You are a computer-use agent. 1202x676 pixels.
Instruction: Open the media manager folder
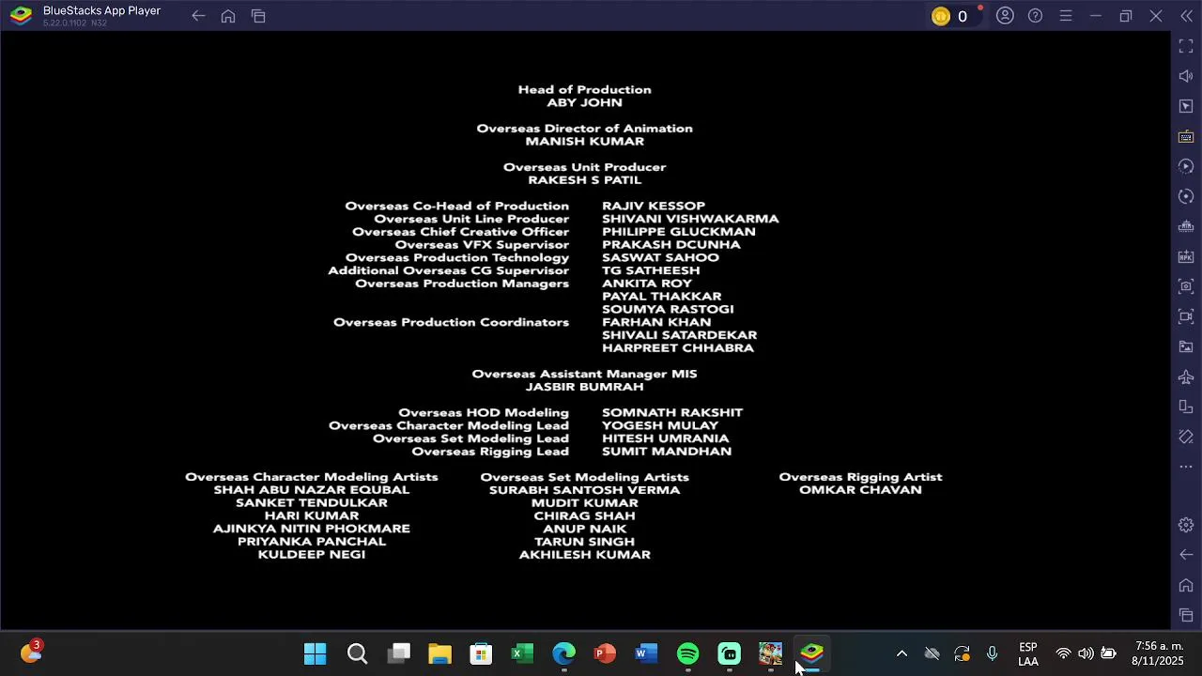coord(1186,346)
